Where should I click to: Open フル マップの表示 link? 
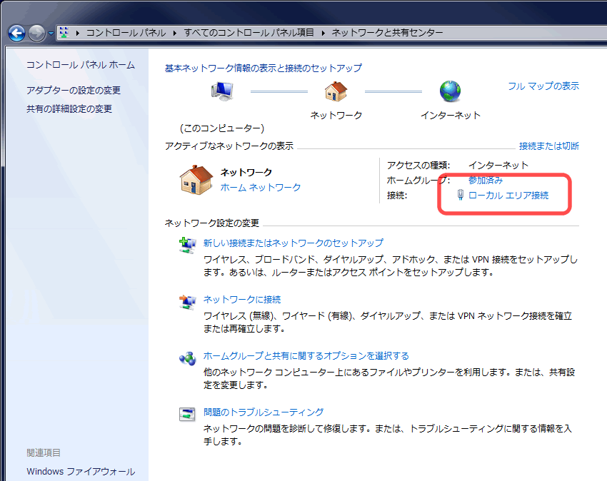(543, 86)
